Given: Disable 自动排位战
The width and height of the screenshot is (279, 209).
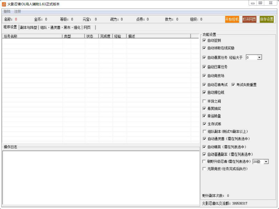Looking at the screenshot, I should (204, 92).
